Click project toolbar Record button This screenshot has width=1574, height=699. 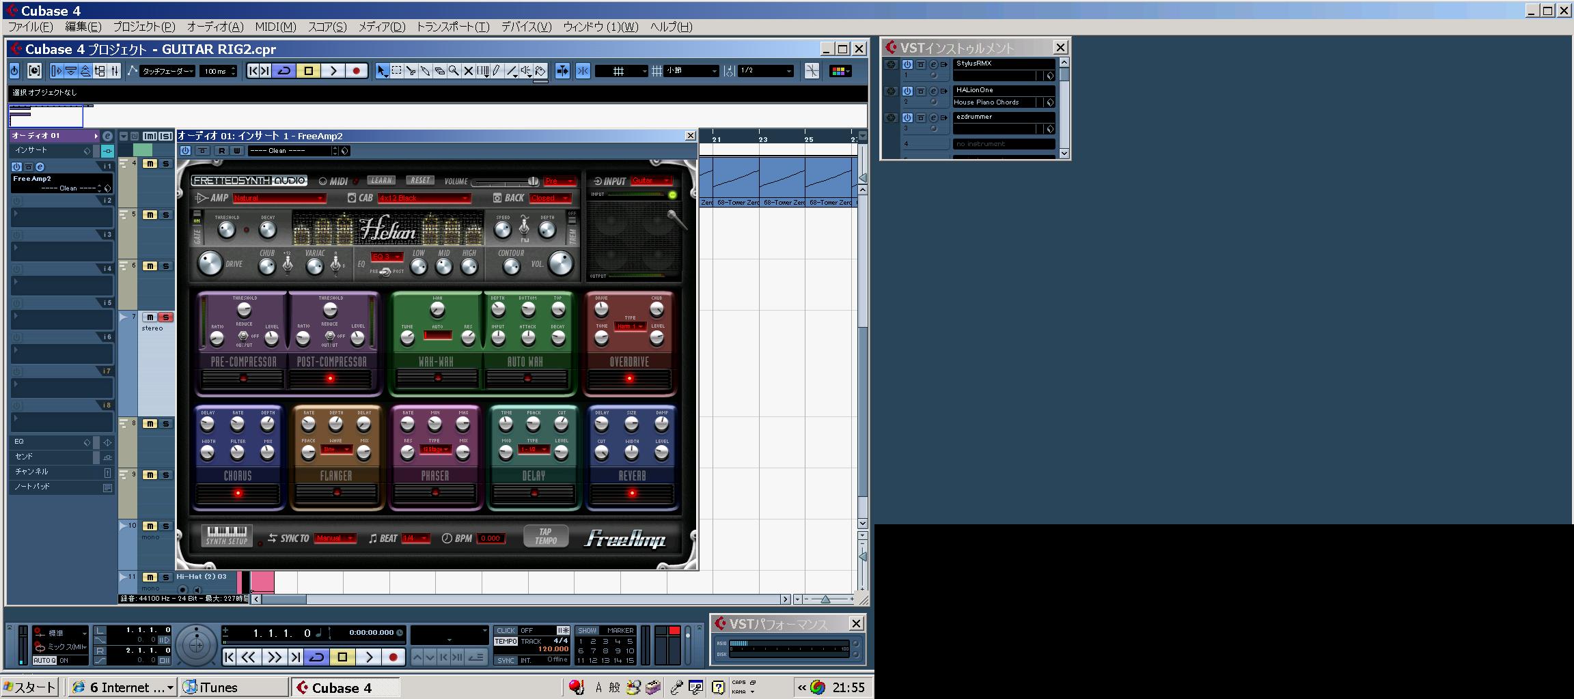pyautogui.click(x=356, y=70)
